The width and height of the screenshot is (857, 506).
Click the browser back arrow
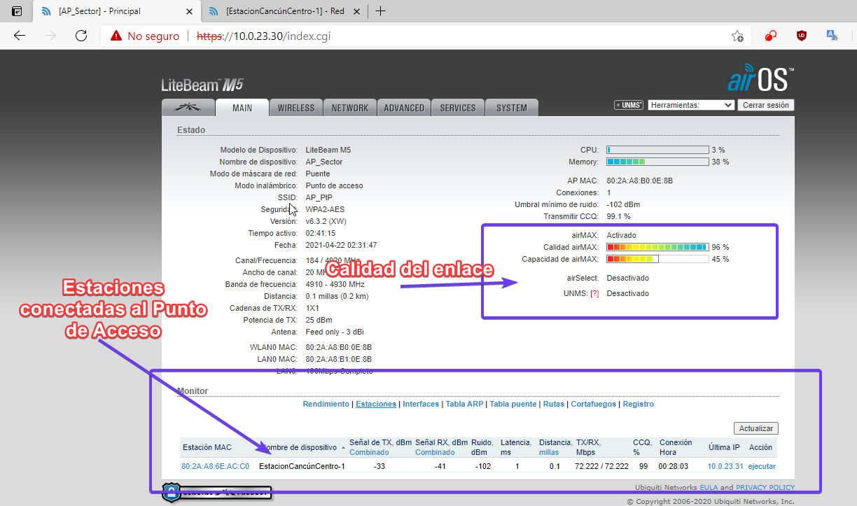[x=20, y=36]
